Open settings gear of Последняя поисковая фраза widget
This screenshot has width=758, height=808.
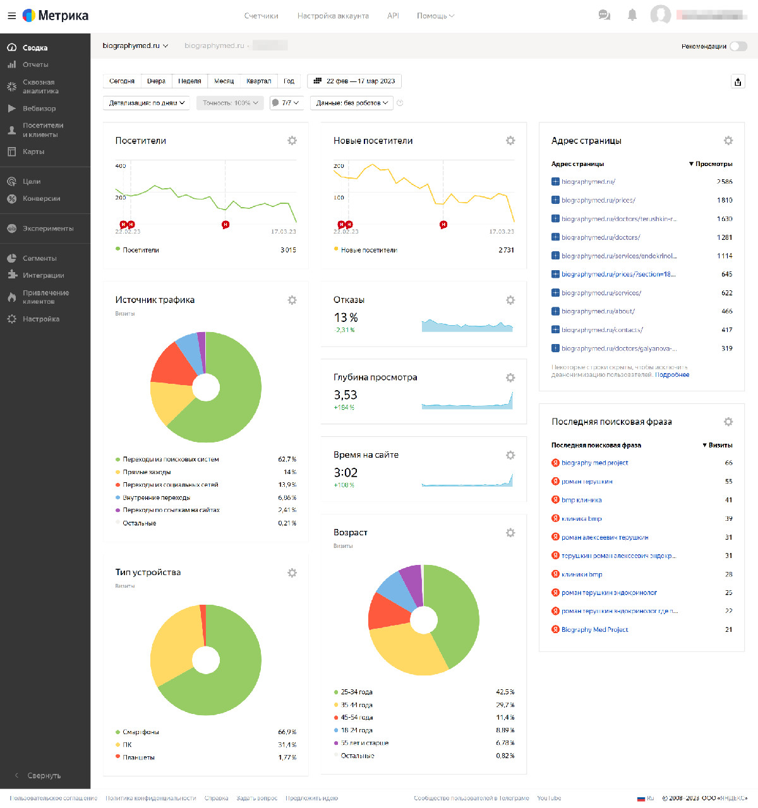point(728,422)
